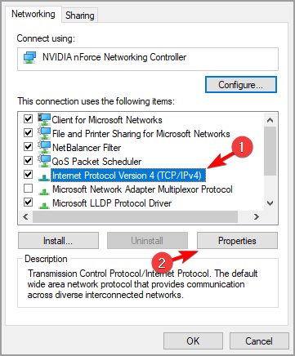
Task: Select File and Printer Sharing item icon
Action: [44, 133]
